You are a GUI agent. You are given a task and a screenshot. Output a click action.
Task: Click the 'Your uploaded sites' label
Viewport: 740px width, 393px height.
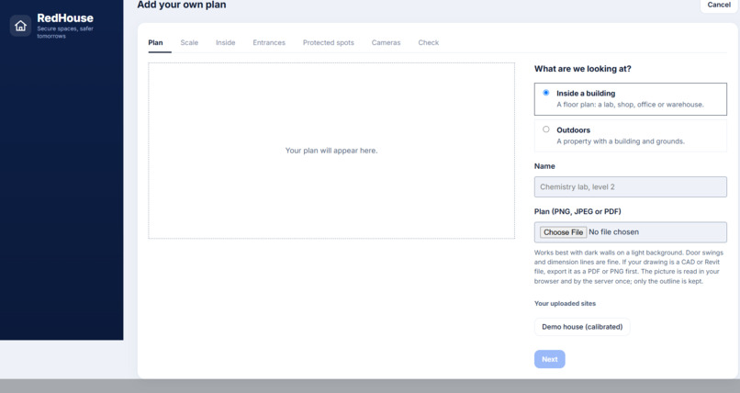click(x=565, y=303)
